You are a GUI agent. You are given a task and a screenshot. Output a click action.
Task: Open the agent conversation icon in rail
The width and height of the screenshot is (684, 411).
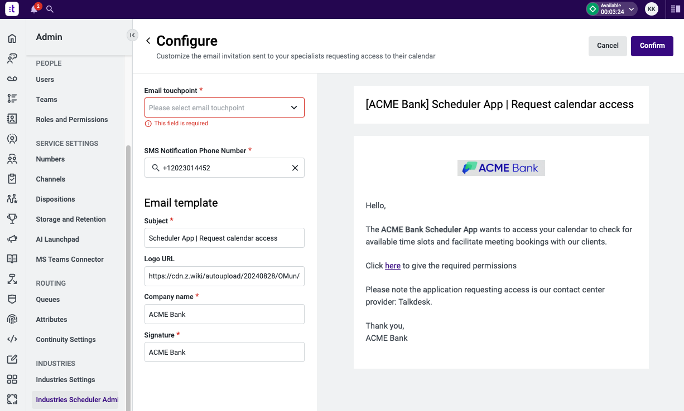(x=12, y=58)
